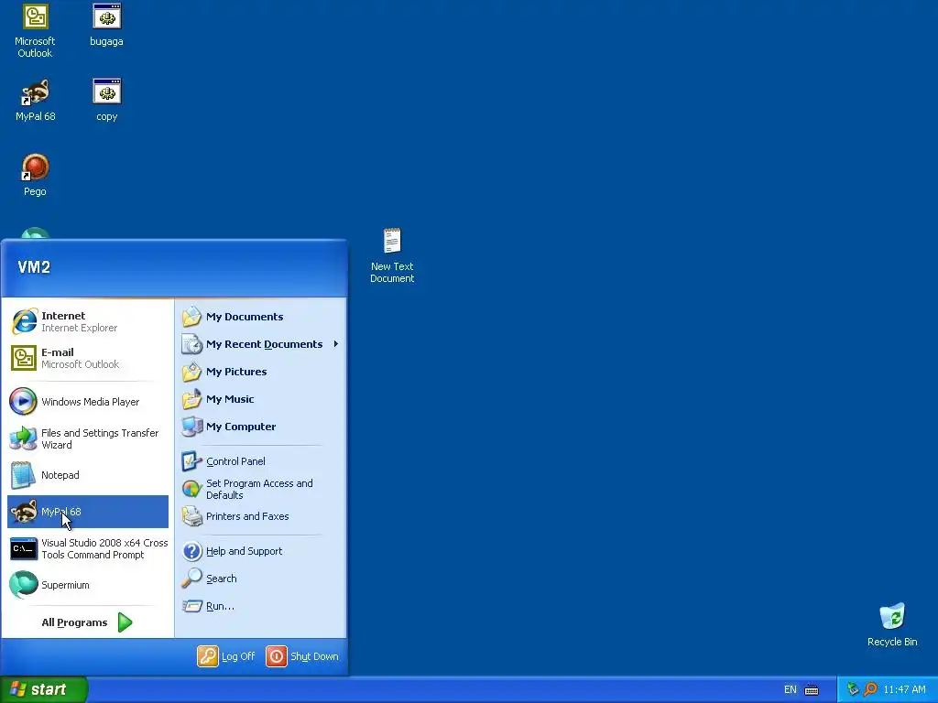Screen dimensions: 938x703
Task: Select the Recycle Bin icon
Action: [x=892, y=625]
